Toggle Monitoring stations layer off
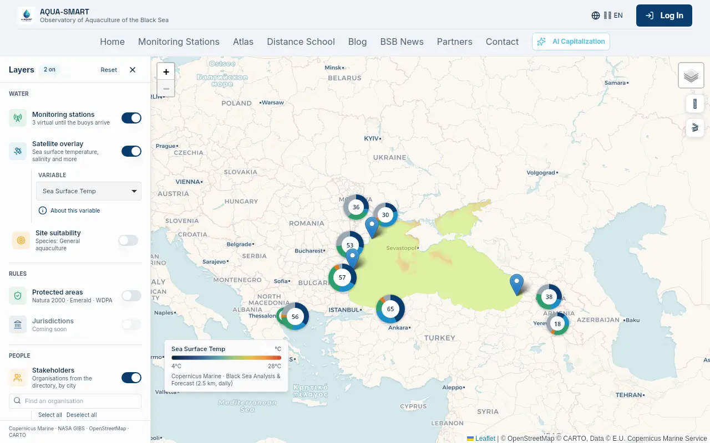The height and width of the screenshot is (443, 710). click(131, 118)
